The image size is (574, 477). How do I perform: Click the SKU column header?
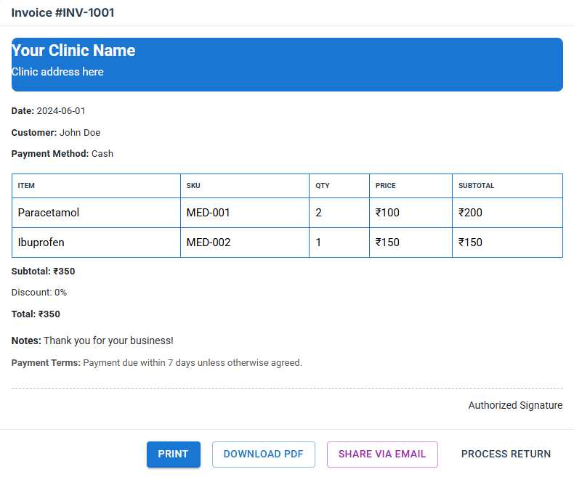pyautogui.click(x=193, y=186)
